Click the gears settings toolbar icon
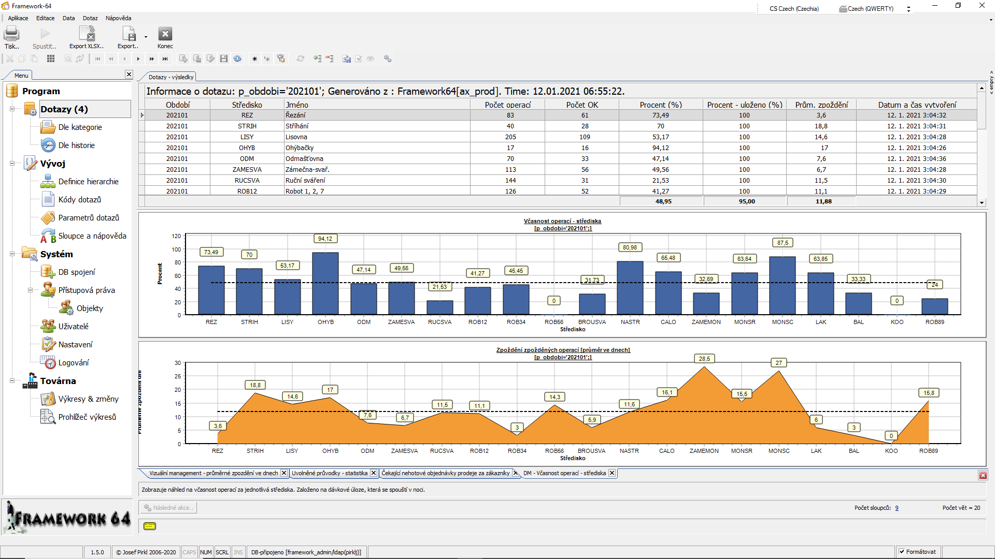Viewport: 995px width, 559px height. pyautogui.click(x=387, y=59)
